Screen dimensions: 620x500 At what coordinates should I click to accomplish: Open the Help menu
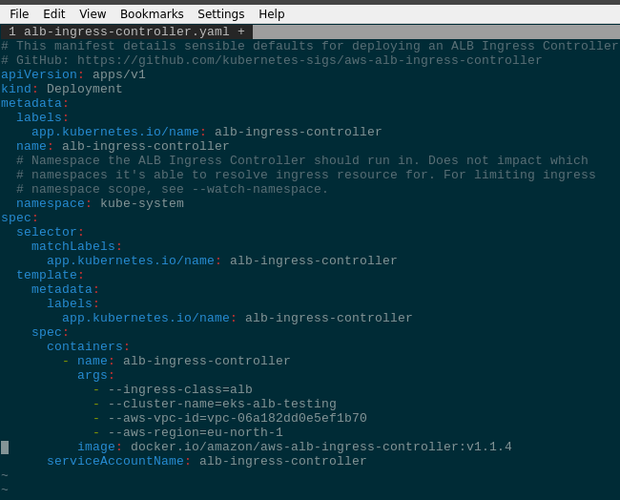pyautogui.click(x=272, y=14)
